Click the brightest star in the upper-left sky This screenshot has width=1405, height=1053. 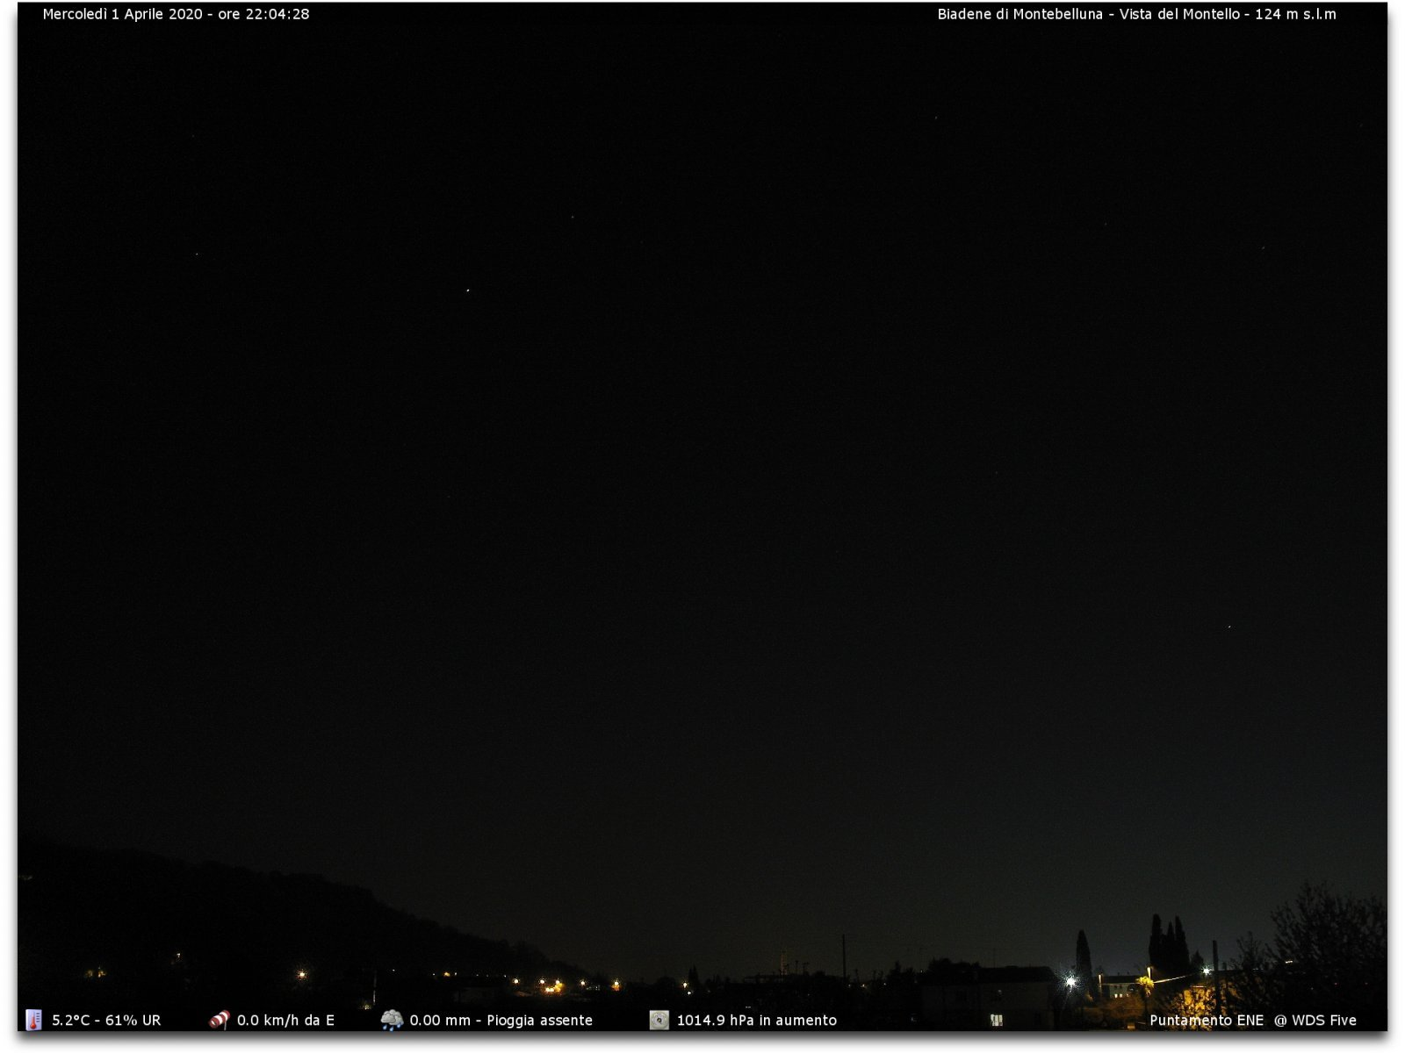[467, 290]
